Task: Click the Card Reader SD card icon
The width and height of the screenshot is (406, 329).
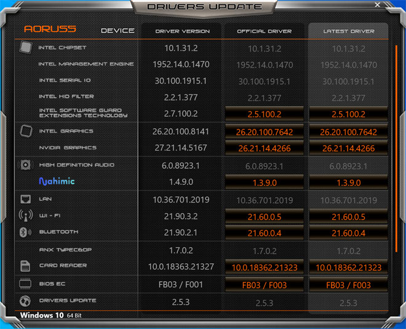Action: coord(25,266)
